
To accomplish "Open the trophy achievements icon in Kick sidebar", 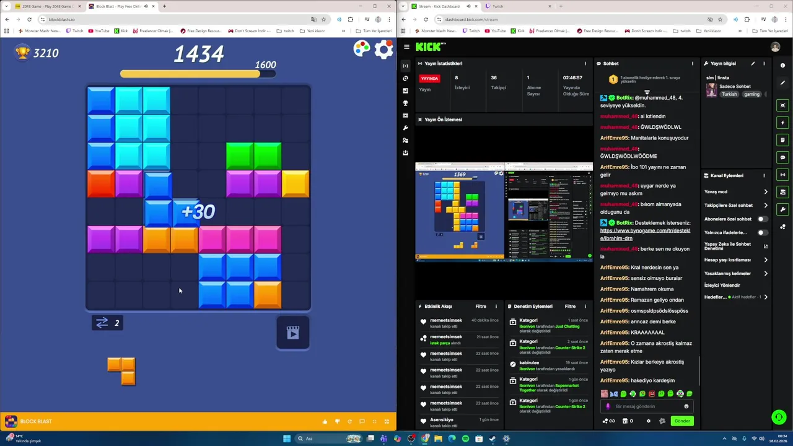I will [405, 103].
